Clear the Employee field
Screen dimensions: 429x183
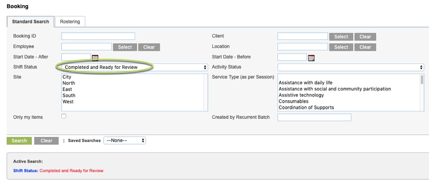[149, 47]
